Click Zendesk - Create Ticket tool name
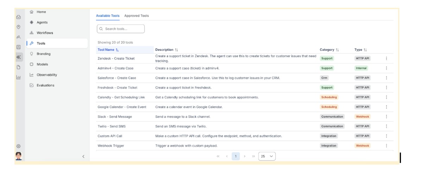Screen dimensions: 421x174 coord(116,58)
